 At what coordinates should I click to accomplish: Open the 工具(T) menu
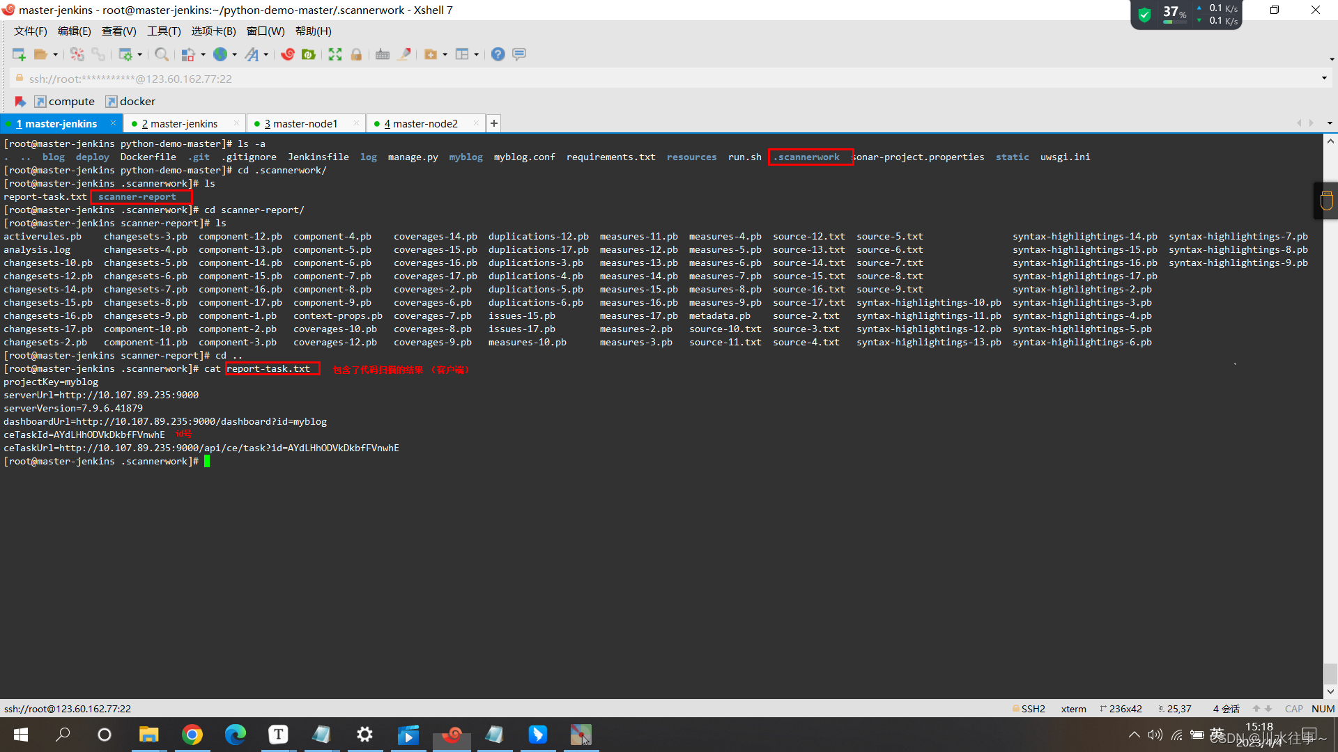pyautogui.click(x=164, y=31)
